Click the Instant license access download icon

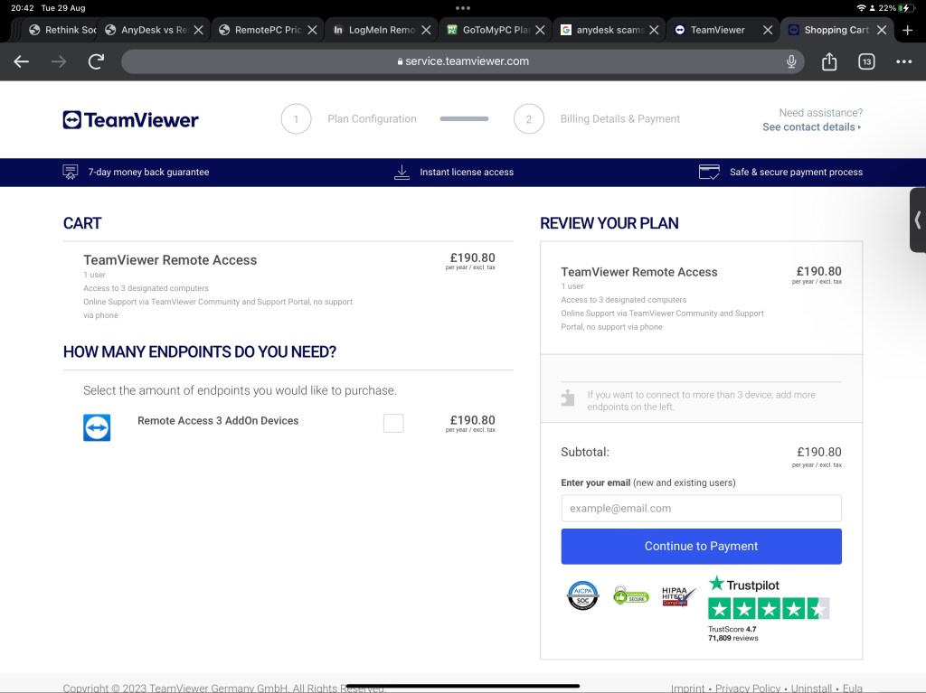click(402, 172)
